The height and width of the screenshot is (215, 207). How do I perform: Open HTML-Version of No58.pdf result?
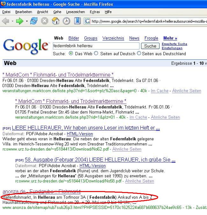93,166
